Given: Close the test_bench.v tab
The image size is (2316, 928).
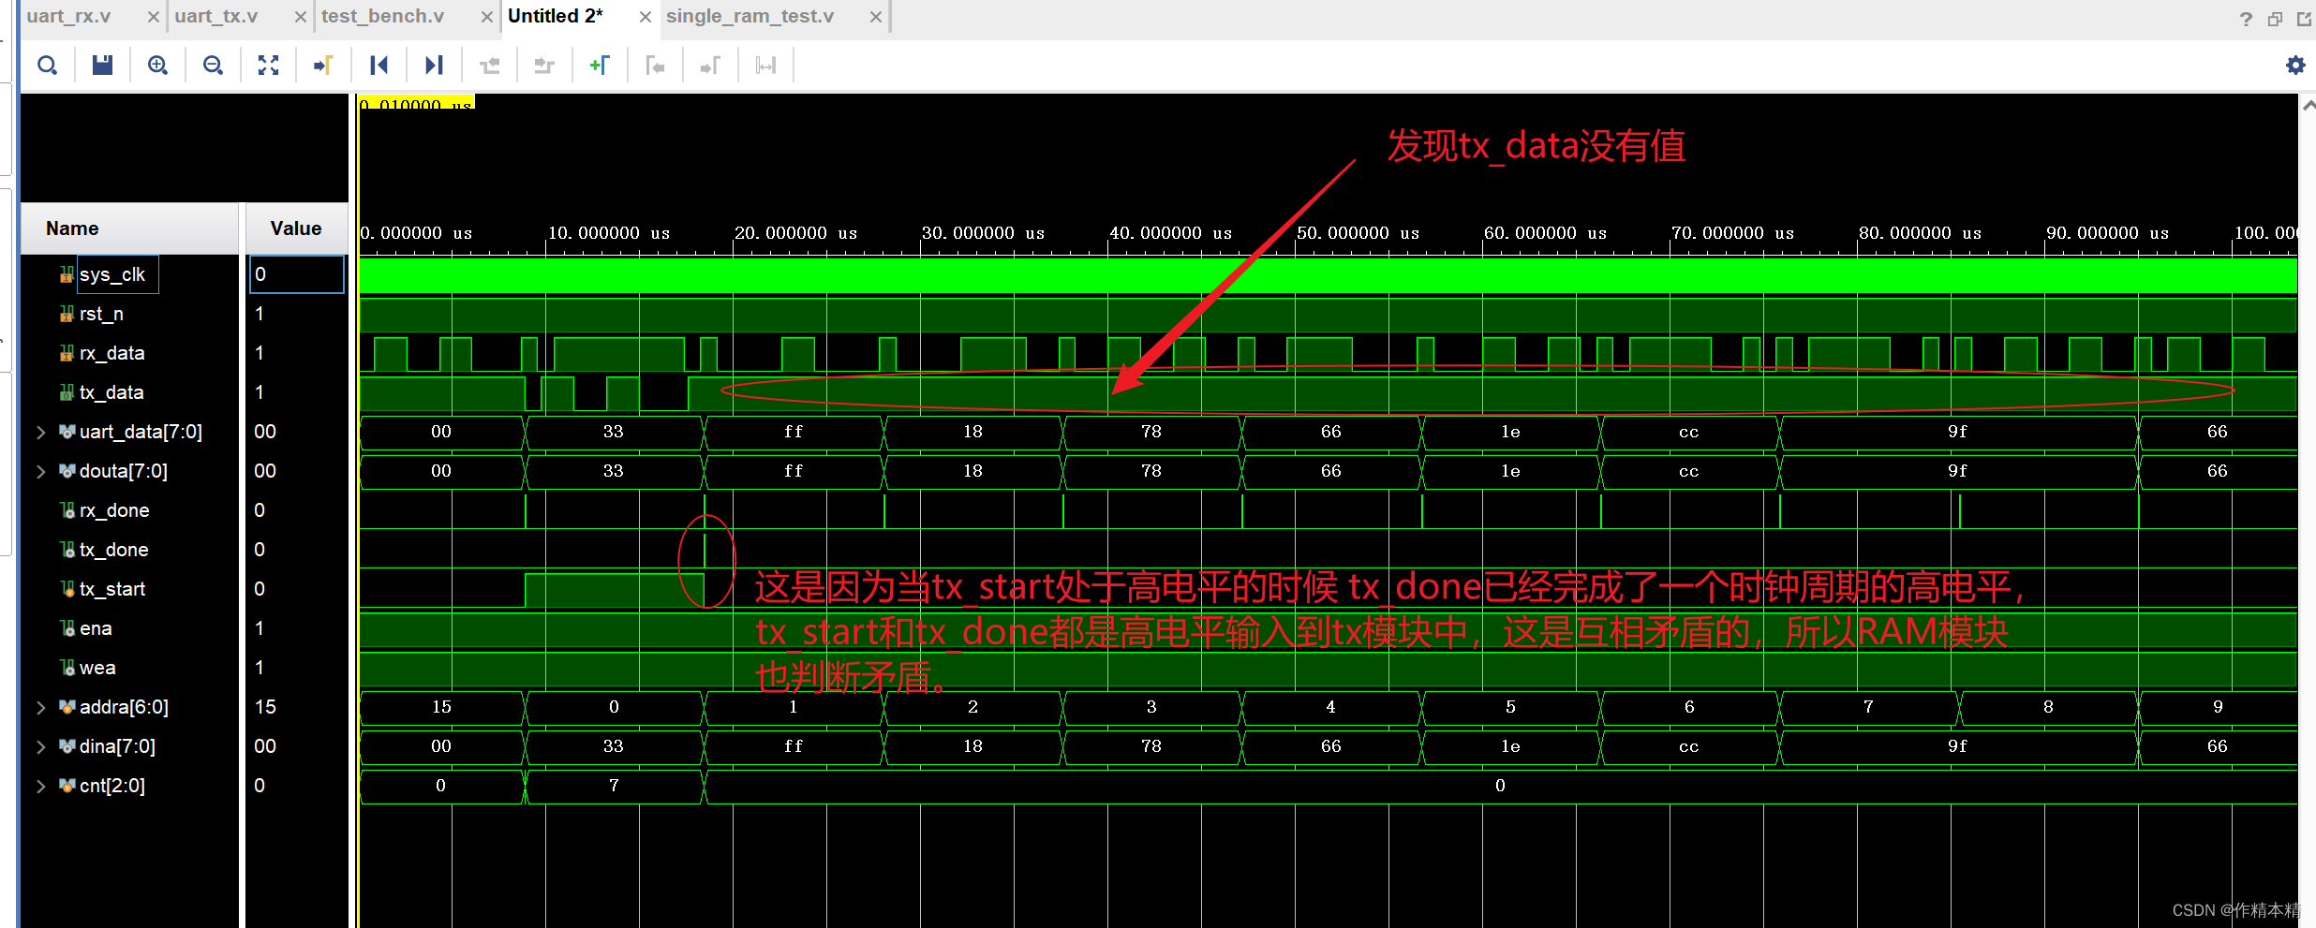Looking at the screenshot, I should (486, 16).
